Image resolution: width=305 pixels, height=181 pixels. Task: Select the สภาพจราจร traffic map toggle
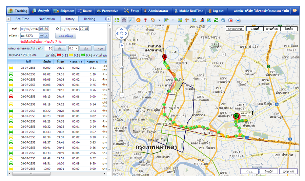click(x=235, y=29)
